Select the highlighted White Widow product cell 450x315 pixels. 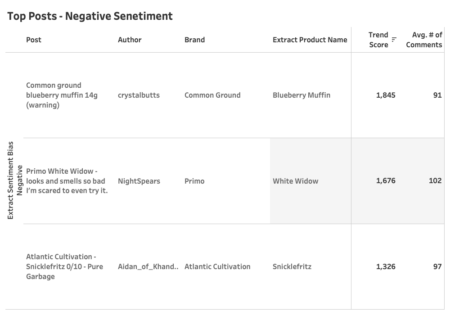pyautogui.click(x=310, y=181)
